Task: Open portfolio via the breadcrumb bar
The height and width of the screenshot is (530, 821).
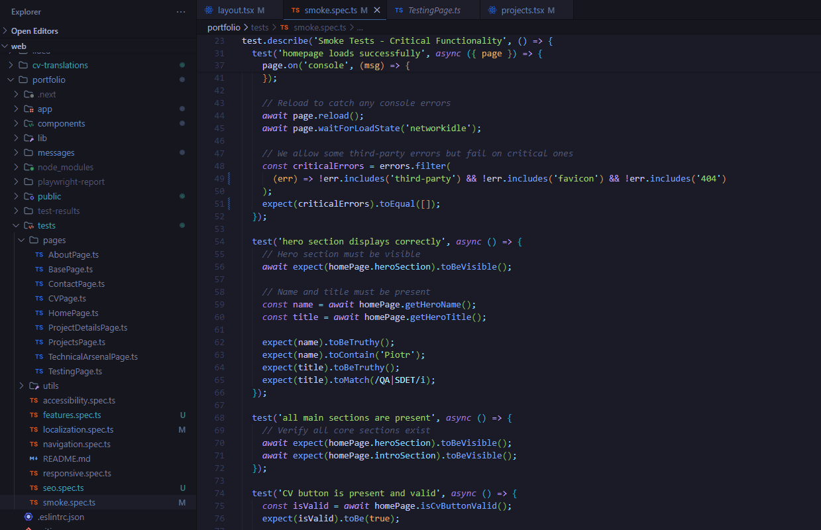Action: click(224, 27)
